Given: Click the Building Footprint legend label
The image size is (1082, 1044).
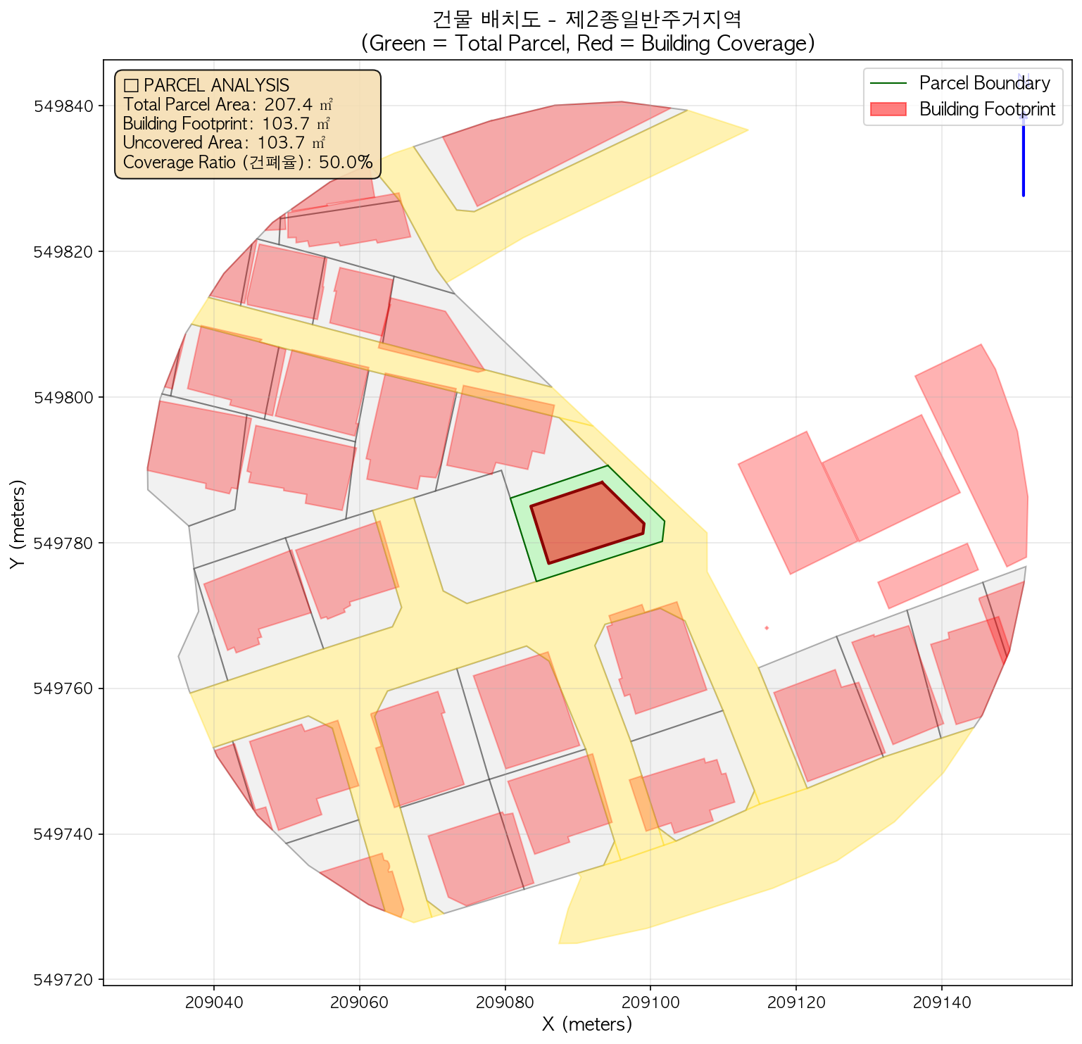Looking at the screenshot, I should pyautogui.click(x=987, y=109).
